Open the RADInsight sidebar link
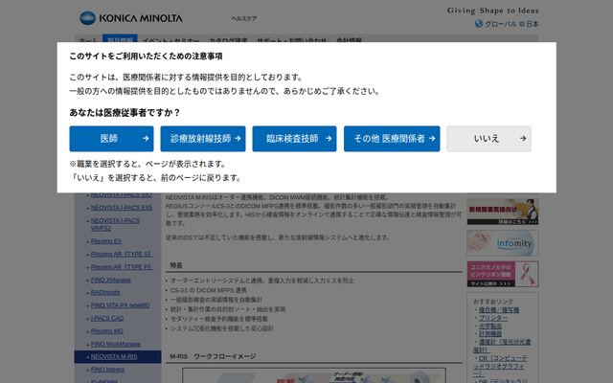613x383 pixels. click(105, 292)
